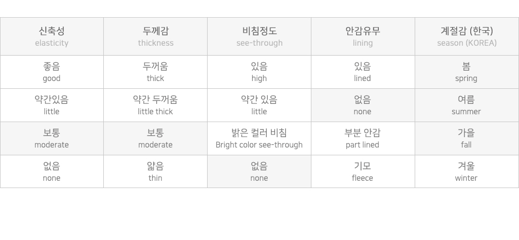Image resolution: width=519 pixels, height=240 pixels.
Task: Select the 'winter' season cell
Action: coord(467,172)
